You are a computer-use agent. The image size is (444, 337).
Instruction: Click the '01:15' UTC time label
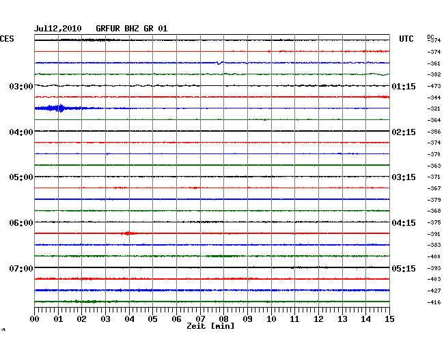pos(404,86)
